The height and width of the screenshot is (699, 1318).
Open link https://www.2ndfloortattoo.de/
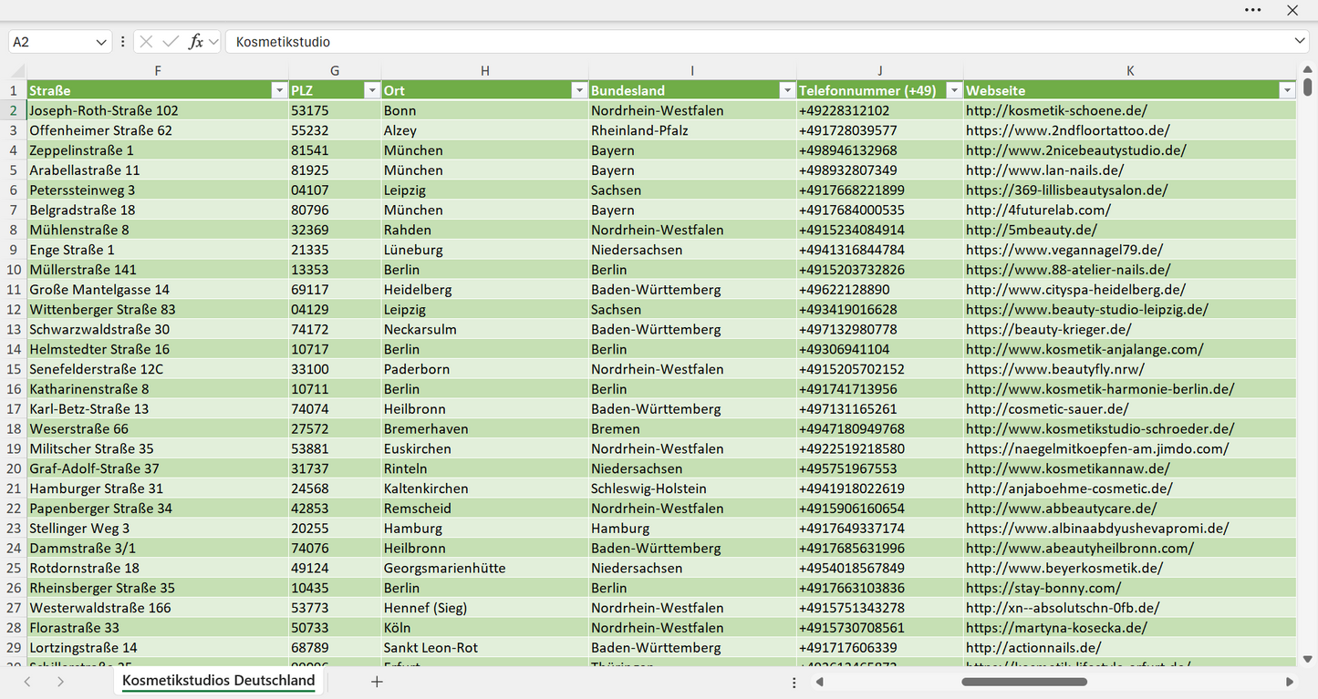pyautogui.click(x=1068, y=130)
